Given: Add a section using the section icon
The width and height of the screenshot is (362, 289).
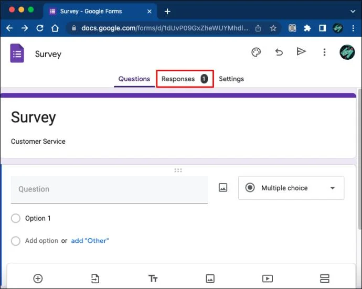Looking at the screenshot, I should point(325,279).
